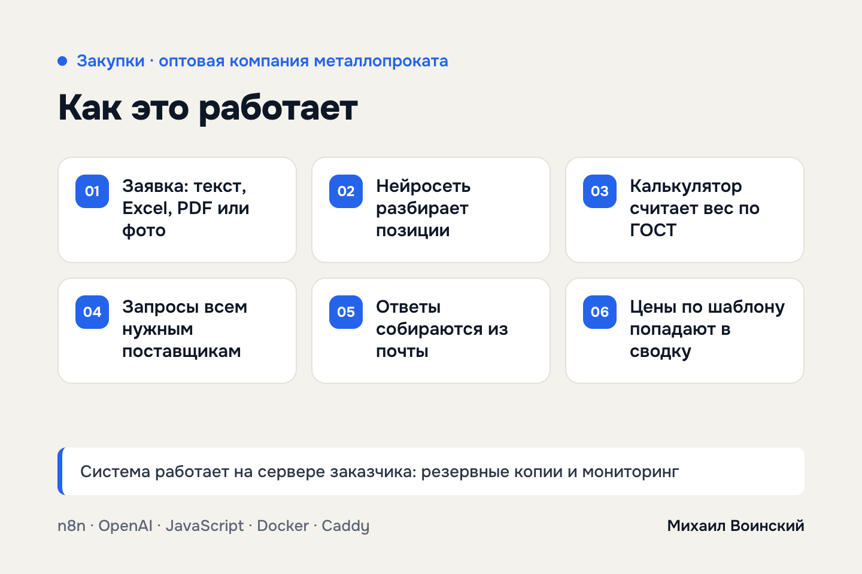Click "Docker" in the footer tech list
Screen dimensions: 862x574
point(283,526)
